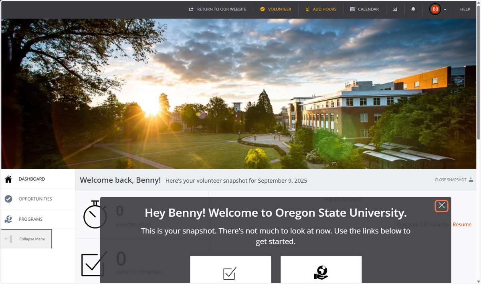Click the Resume link
481x284 pixels.
tap(462, 225)
